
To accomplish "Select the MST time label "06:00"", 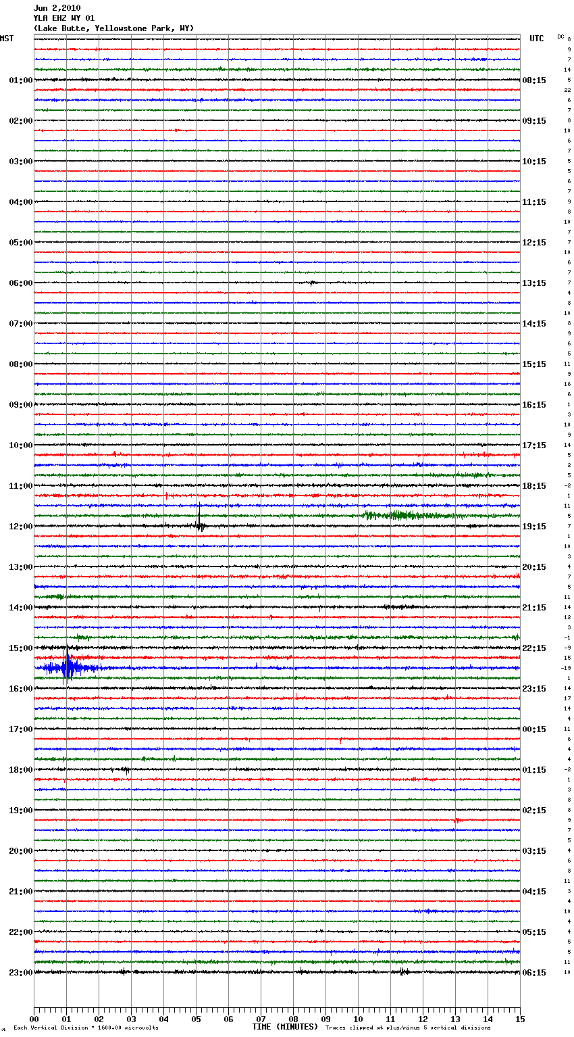I will pyautogui.click(x=20, y=283).
